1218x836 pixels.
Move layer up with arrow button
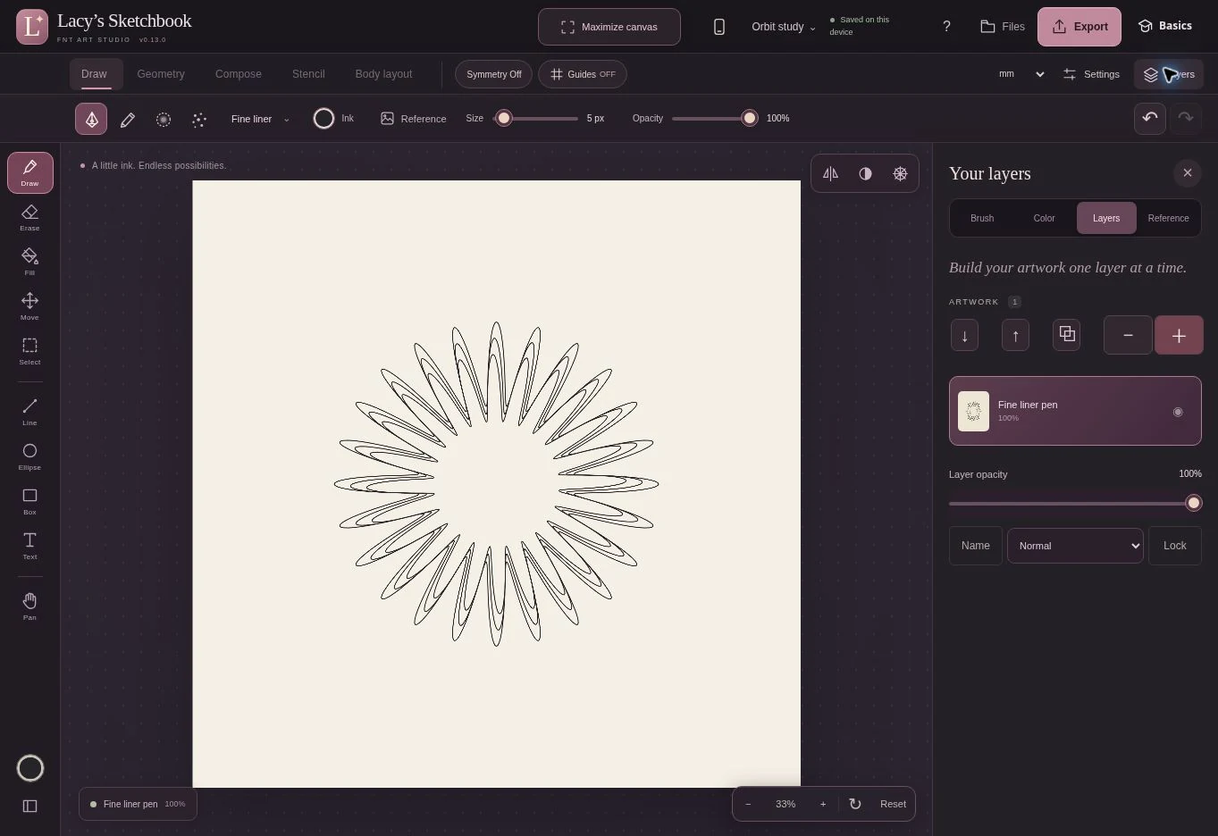pyautogui.click(x=1015, y=335)
